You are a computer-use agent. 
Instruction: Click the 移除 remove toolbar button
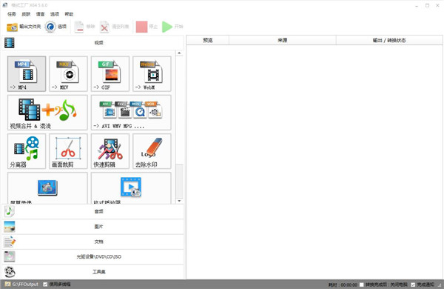click(84, 27)
